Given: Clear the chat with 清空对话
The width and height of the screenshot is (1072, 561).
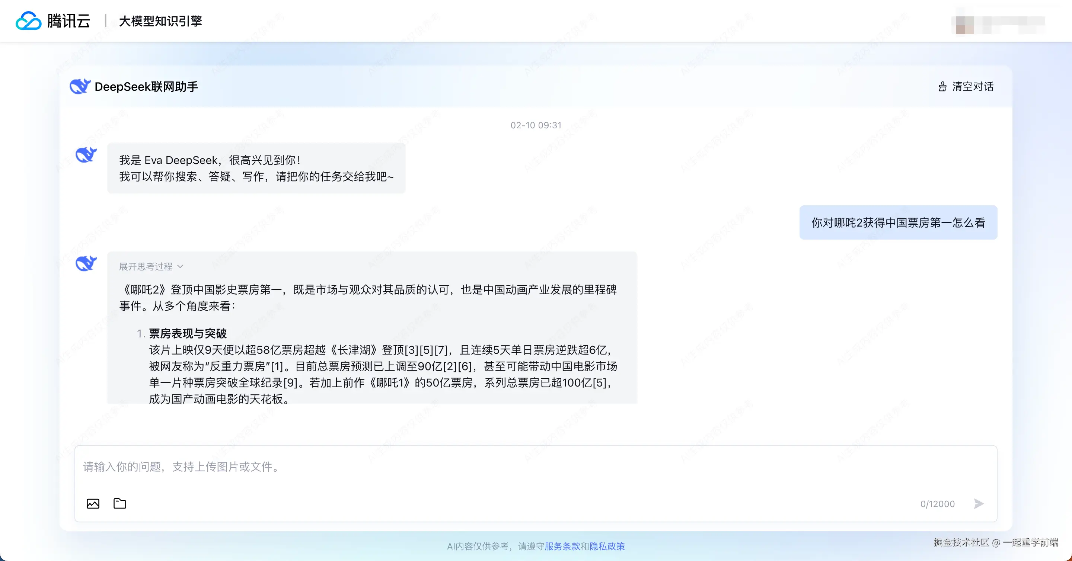Looking at the screenshot, I should (973, 87).
